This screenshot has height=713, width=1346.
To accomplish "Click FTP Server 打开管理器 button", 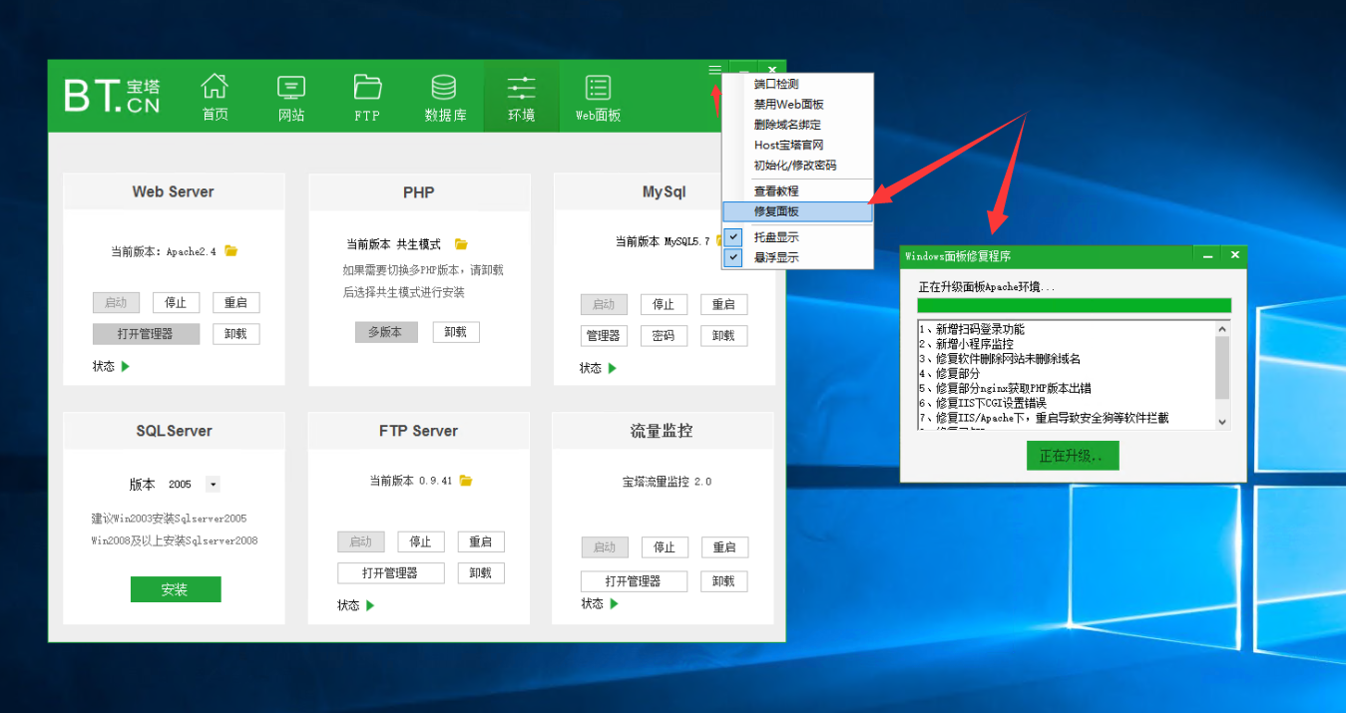I will point(390,573).
